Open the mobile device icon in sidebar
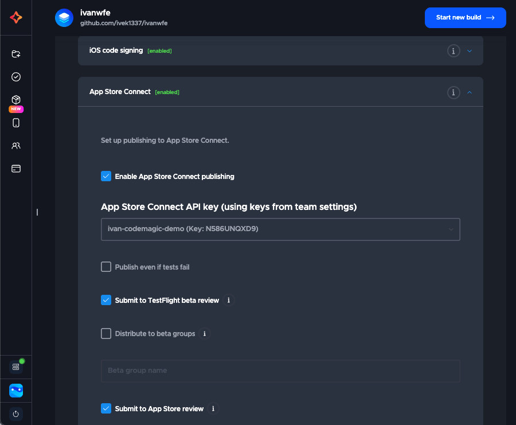The height and width of the screenshot is (425, 516). click(x=16, y=123)
